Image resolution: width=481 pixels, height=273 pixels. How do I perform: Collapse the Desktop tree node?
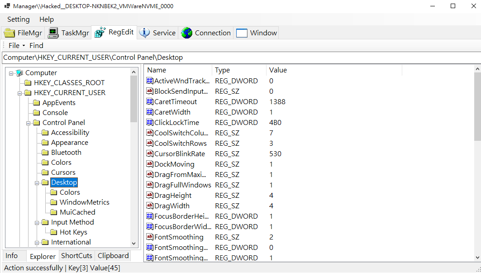pyautogui.click(x=37, y=182)
